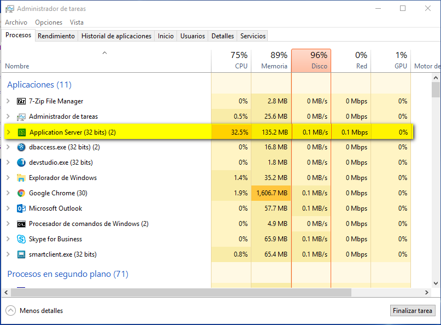Click the devstudio.exe process icon
441x325 pixels.
coord(21,162)
